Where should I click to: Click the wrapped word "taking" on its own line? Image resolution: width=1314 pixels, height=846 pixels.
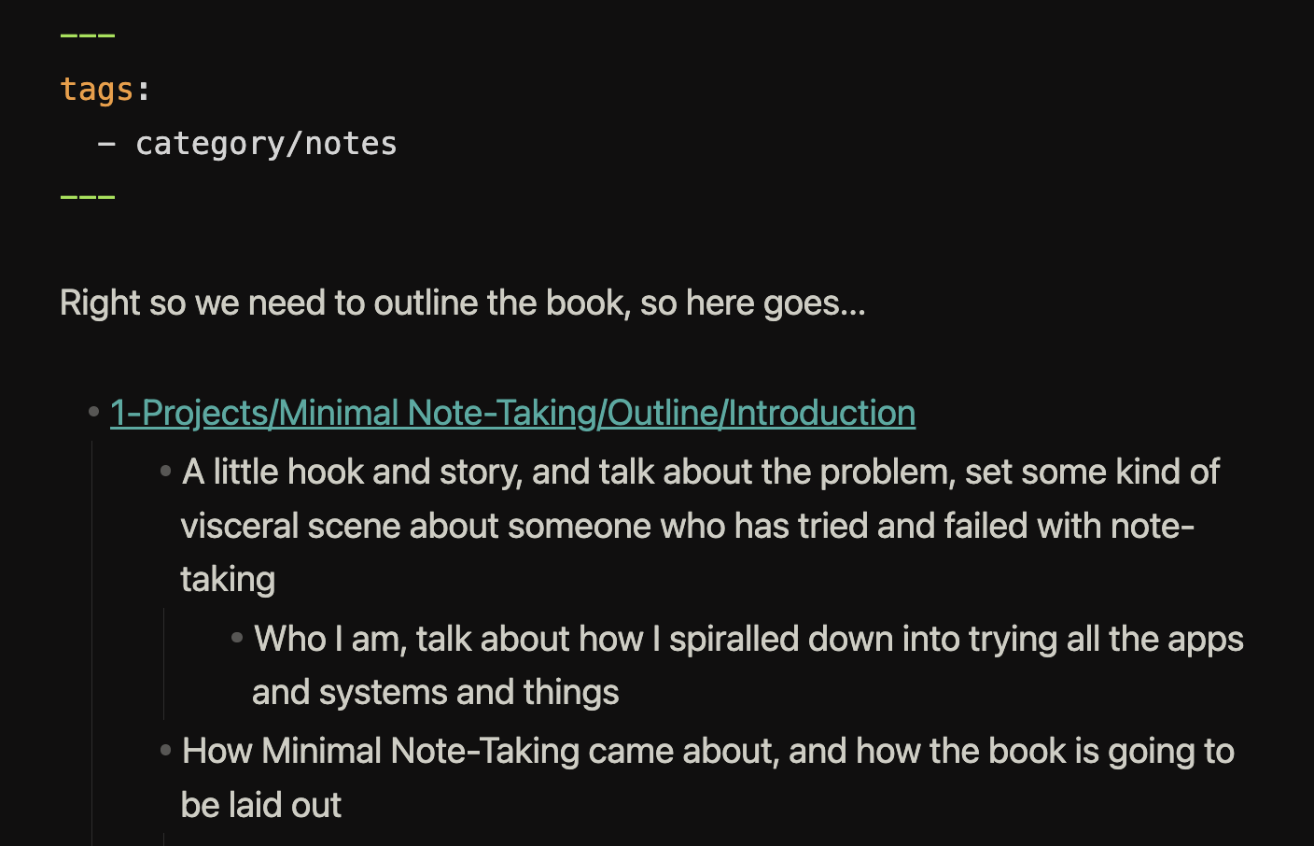pos(228,580)
